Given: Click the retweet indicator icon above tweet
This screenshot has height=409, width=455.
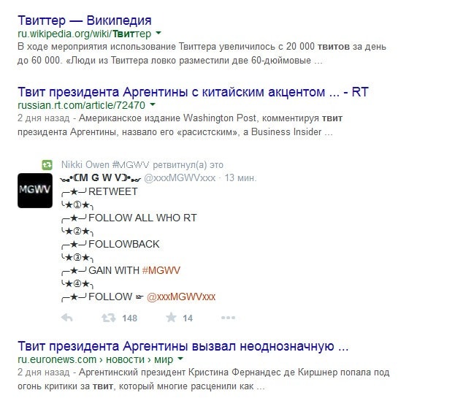Looking at the screenshot, I should pyautogui.click(x=47, y=165).
